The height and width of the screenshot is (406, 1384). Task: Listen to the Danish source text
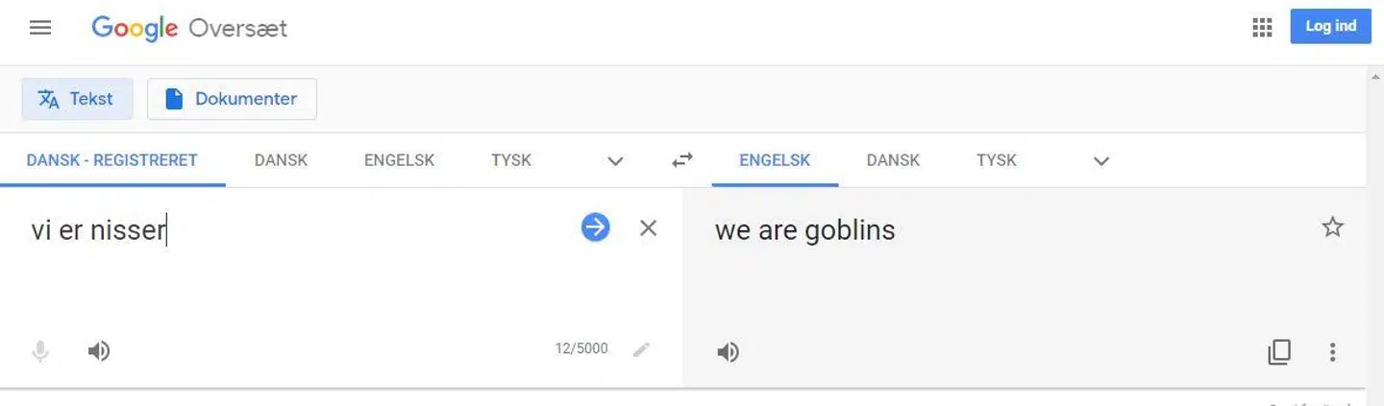click(98, 351)
